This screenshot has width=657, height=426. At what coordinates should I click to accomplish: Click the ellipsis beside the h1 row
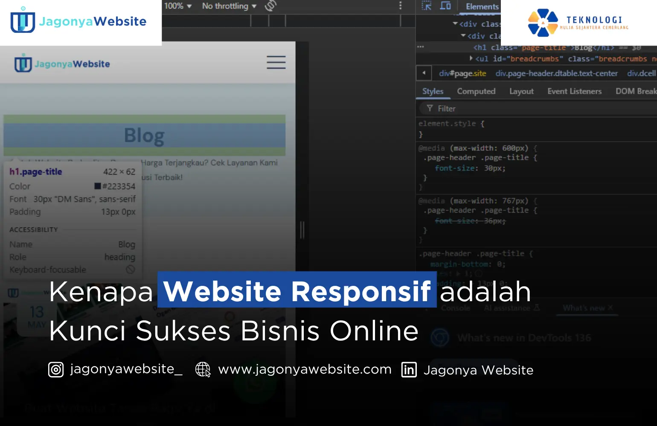coord(421,47)
